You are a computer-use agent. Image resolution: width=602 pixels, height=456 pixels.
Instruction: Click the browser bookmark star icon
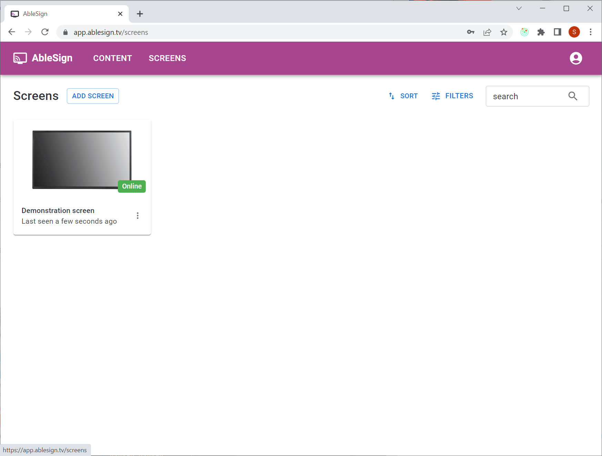(x=504, y=32)
